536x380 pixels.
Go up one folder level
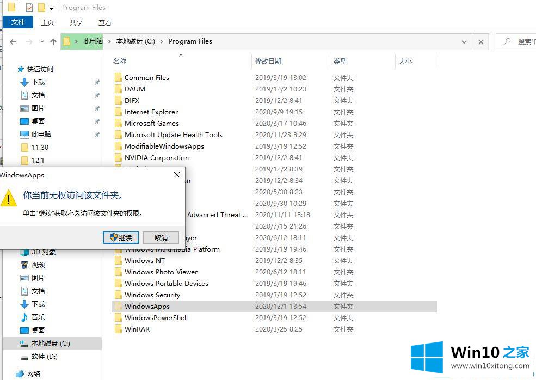pyautogui.click(x=53, y=42)
